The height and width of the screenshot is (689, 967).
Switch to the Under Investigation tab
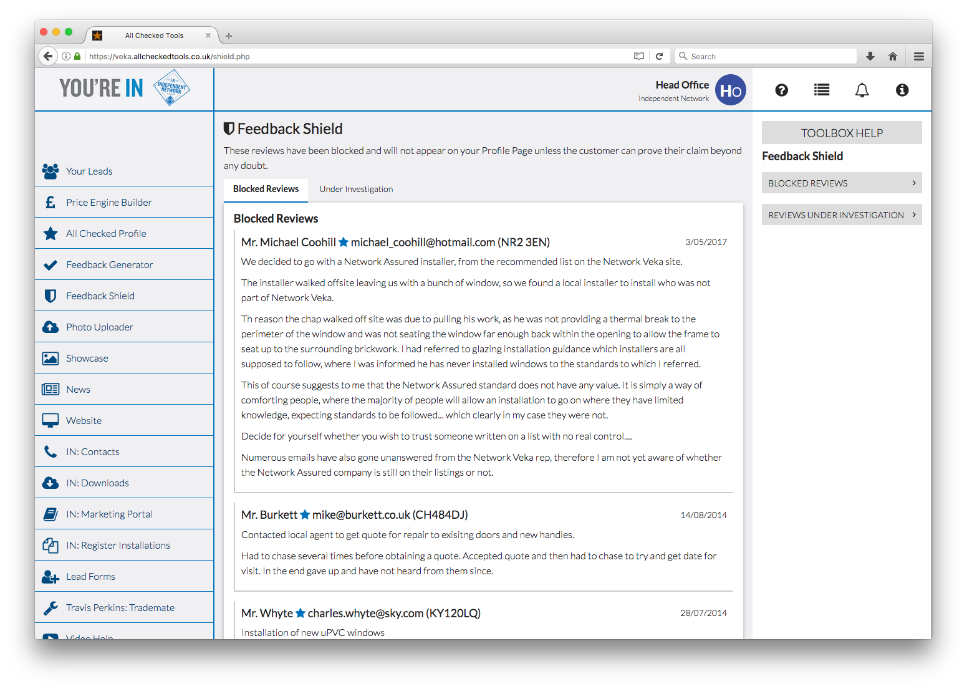pos(356,190)
